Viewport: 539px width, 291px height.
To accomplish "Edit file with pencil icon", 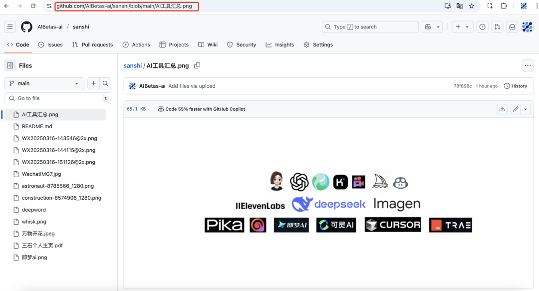I will [x=515, y=109].
